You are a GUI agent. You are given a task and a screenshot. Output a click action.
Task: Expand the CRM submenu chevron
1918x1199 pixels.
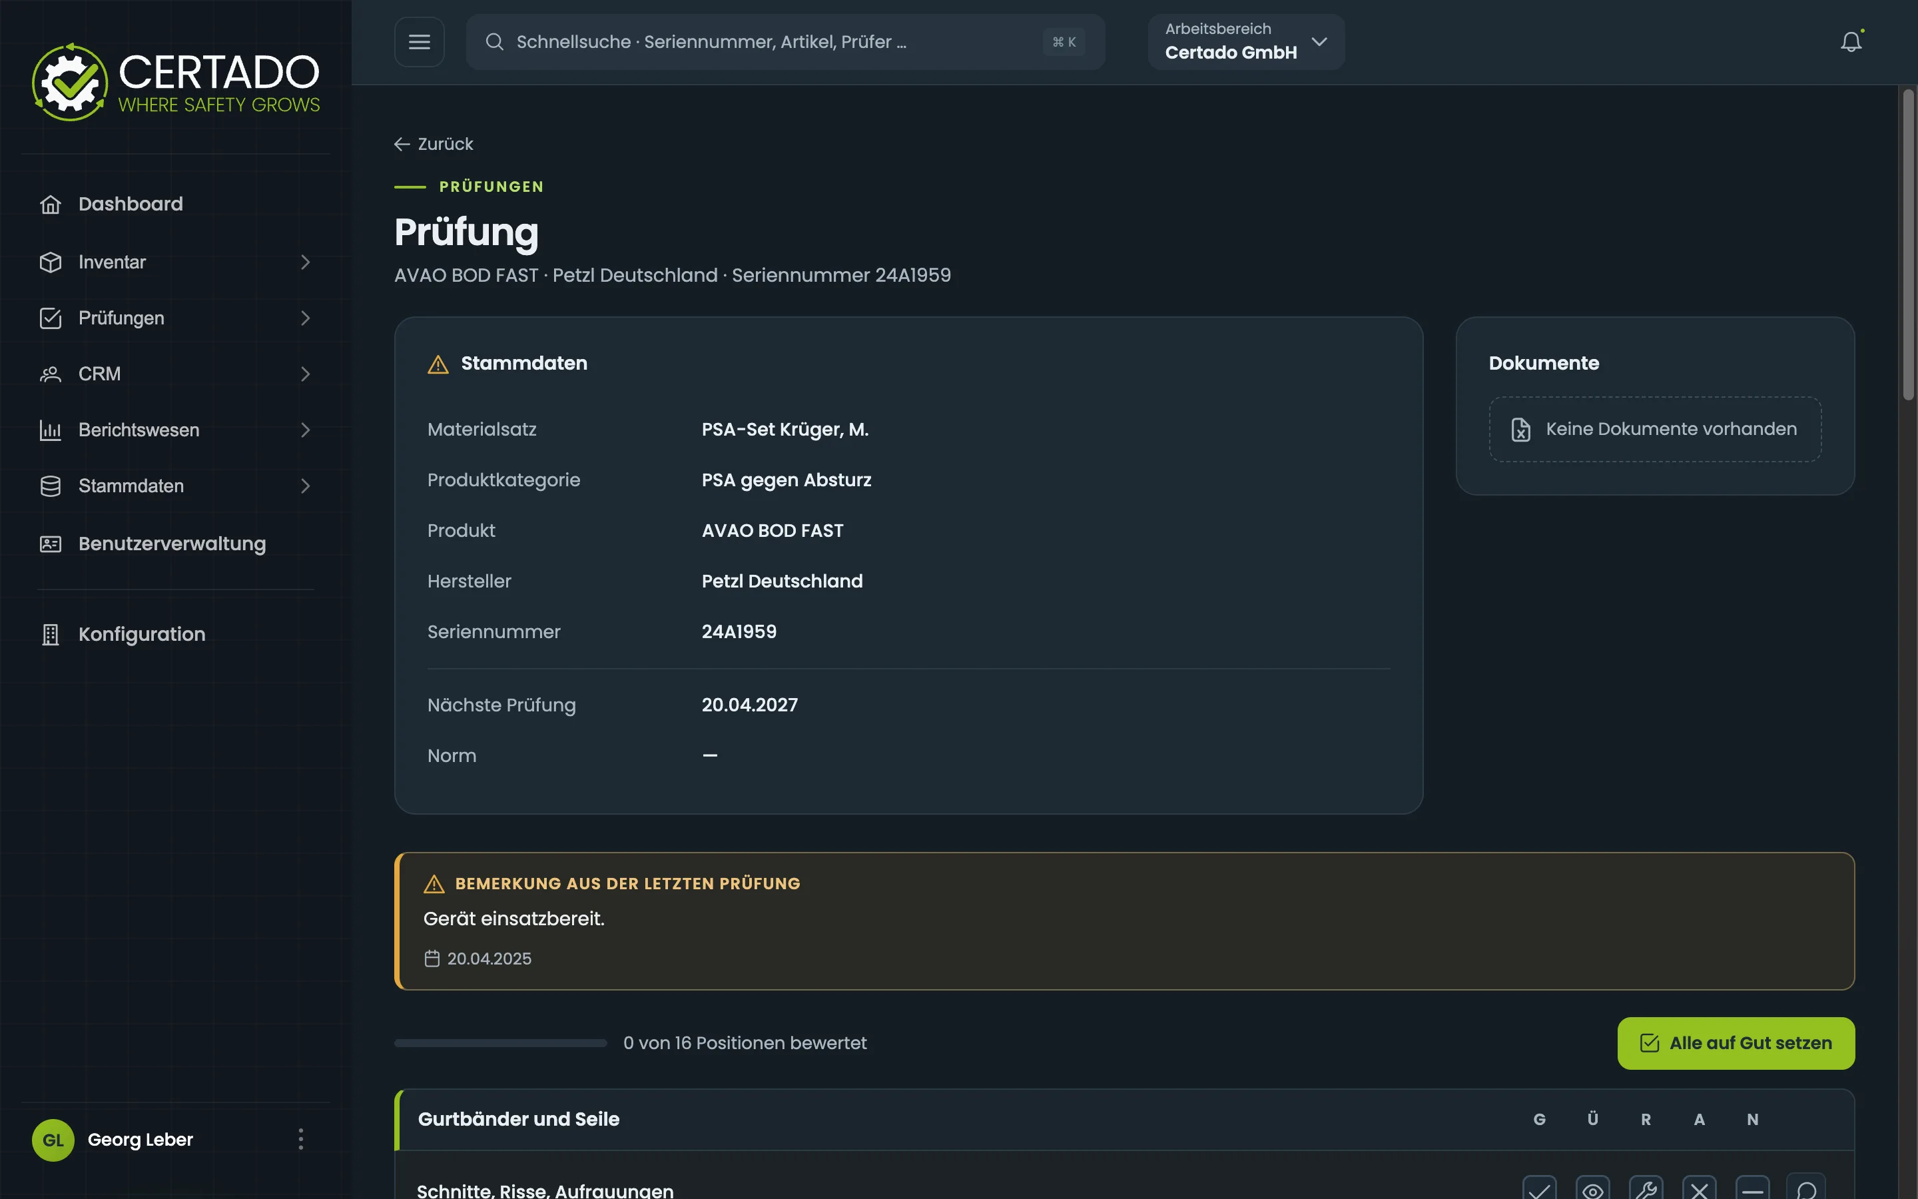(x=305, y=374)
